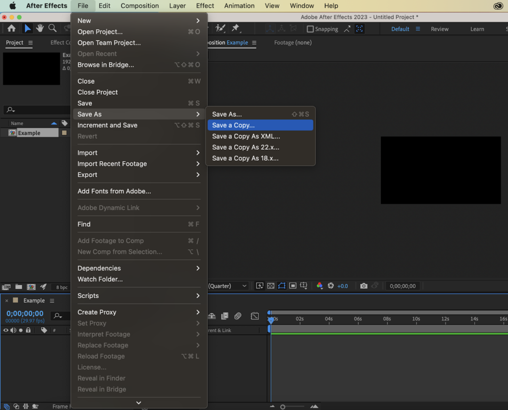Expand the Import Recent Footage submenu
508x410 pixels.
click(139, 164)
